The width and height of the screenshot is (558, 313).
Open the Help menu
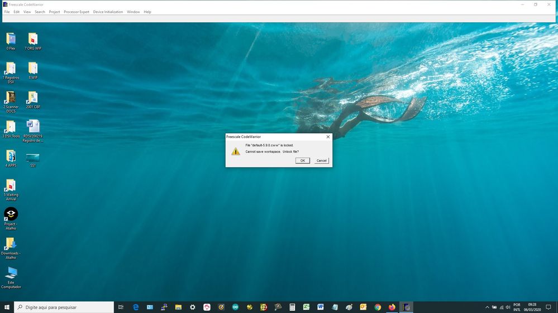click(147, 12)
